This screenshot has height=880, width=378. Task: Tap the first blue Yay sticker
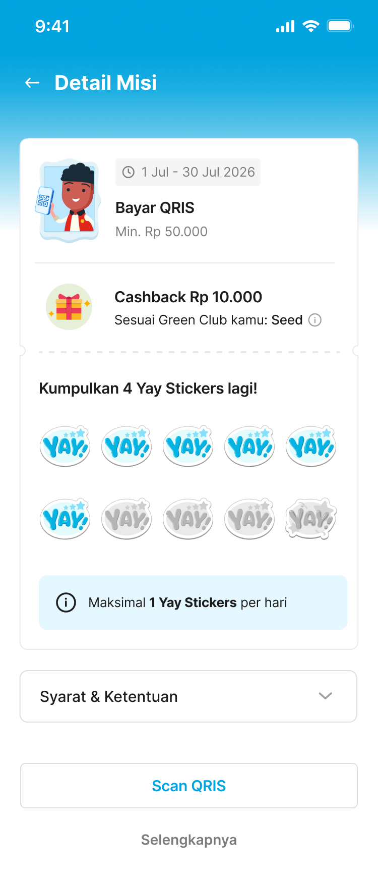[65, 446]
